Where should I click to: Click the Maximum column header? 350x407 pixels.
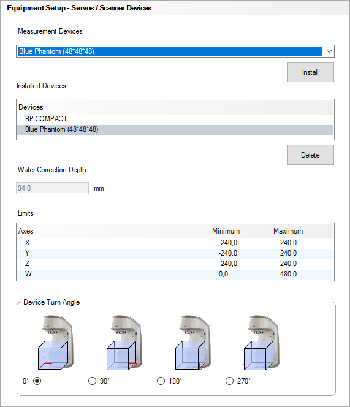288,231
